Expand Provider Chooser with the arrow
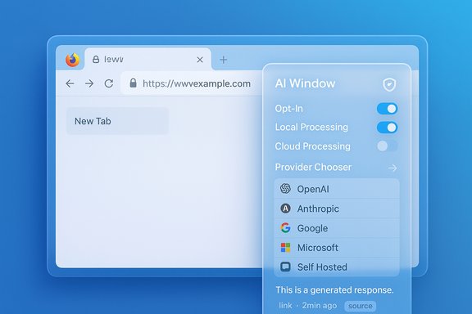 point(393,168)
